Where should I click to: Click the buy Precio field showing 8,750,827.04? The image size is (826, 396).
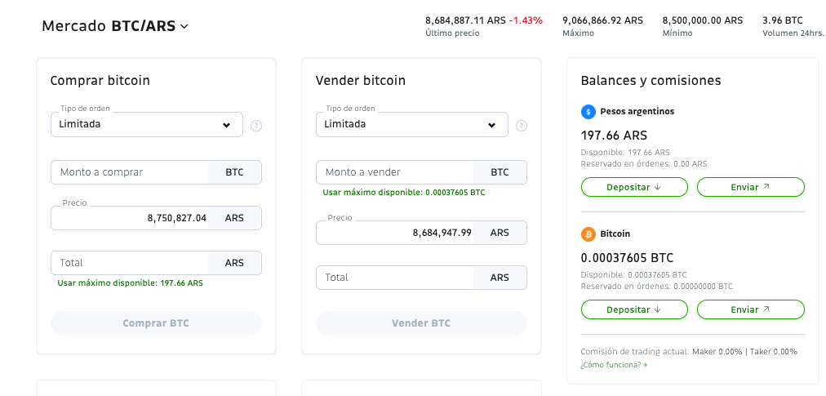pos(131,218)
